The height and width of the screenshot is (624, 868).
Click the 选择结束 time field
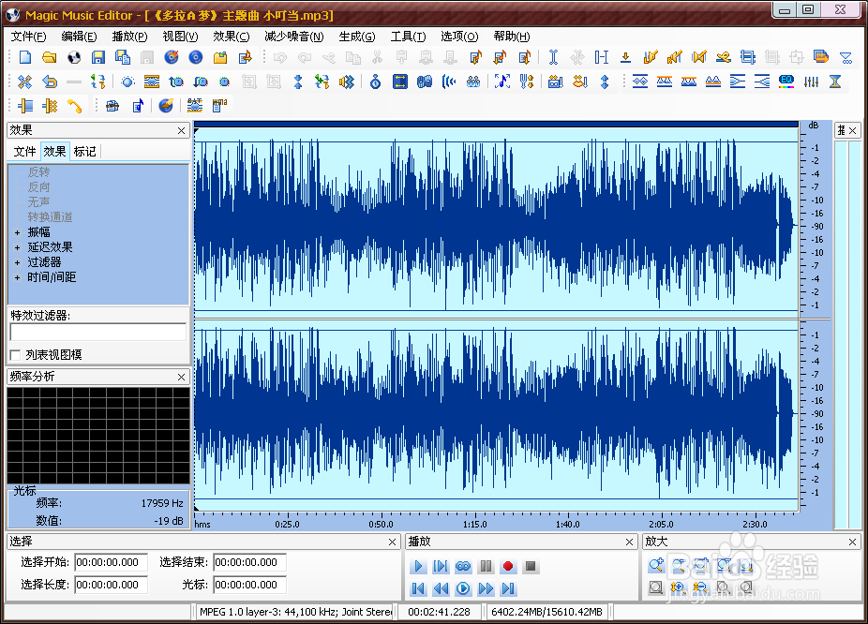click(249, 562)
